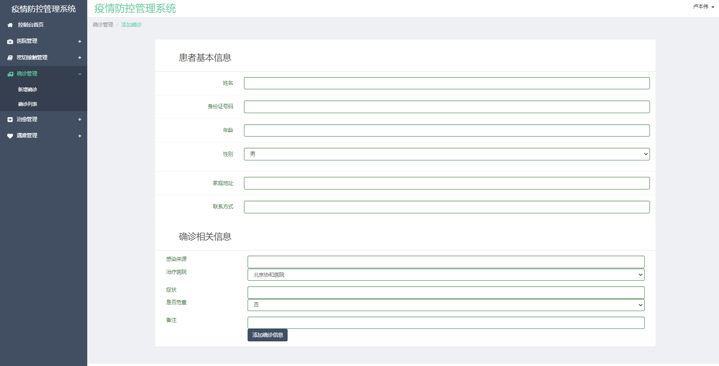Click the 联系方式 field label
This screenshot has height=366, width=719.
point(223,206)
